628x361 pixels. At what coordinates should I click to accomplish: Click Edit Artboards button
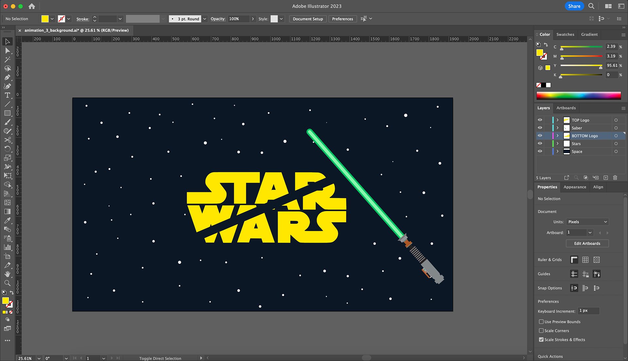(587, 243)
